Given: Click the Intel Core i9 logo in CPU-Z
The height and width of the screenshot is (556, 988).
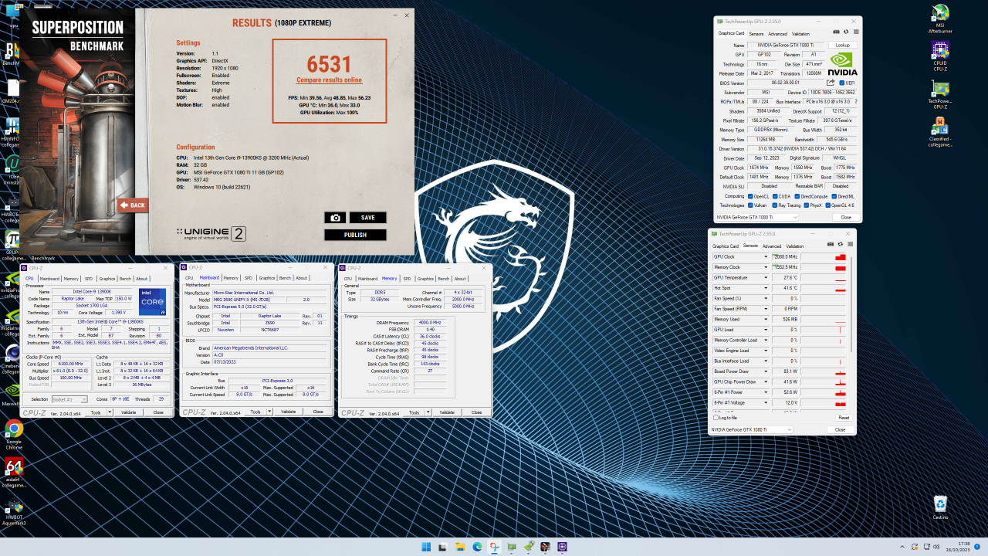Looking at the screenshot, I should coord(152,302).
